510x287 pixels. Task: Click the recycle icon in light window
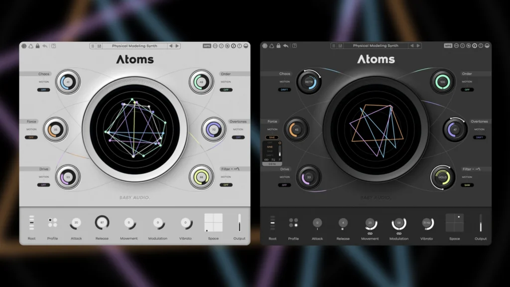31,46
